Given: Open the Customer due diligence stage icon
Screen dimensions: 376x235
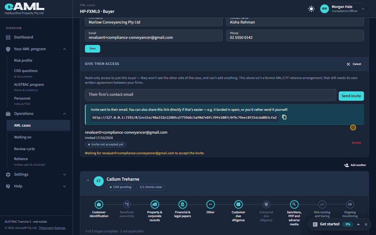Looking at the screenshot, I should (238, 204).
